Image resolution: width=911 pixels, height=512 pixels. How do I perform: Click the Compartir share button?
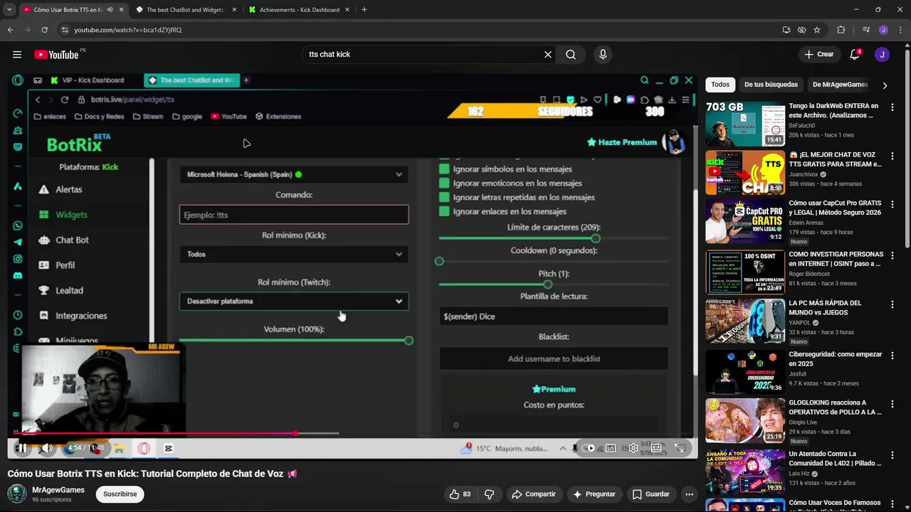click(534, 494)
